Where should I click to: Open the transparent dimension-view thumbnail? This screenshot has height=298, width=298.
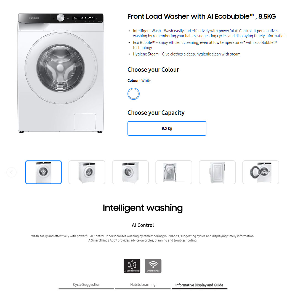174,172
